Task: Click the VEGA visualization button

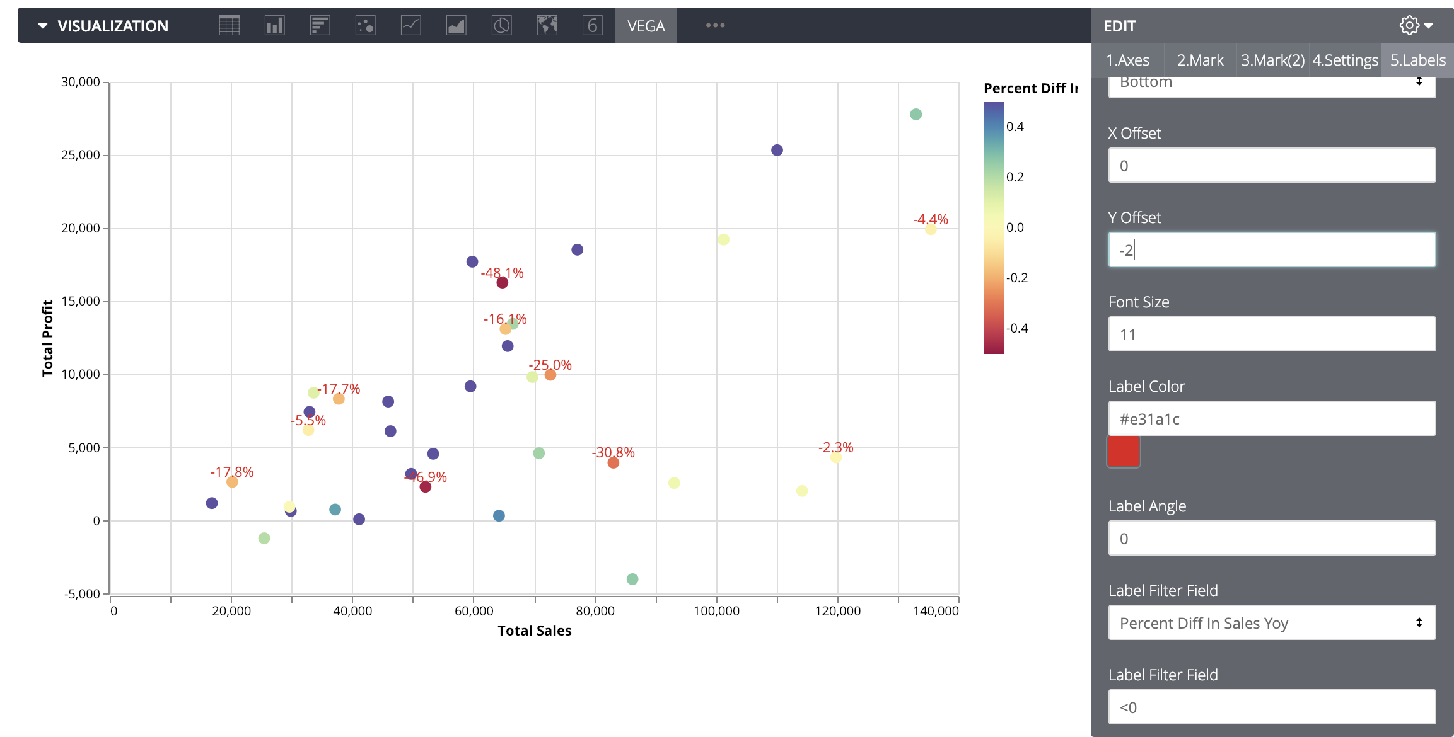Action: [646, 26]
